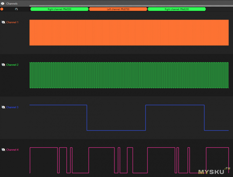Screen dimensions: 233x177
Task: Toggle visibility icon for Channel 2
Action: (x=3, y=65)
